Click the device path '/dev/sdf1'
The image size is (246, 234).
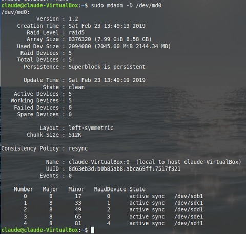tap(189, 223)
